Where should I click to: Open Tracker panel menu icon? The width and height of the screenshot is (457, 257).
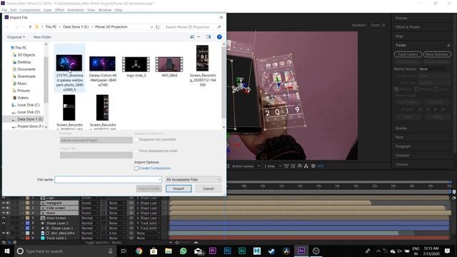coord(448,45)
